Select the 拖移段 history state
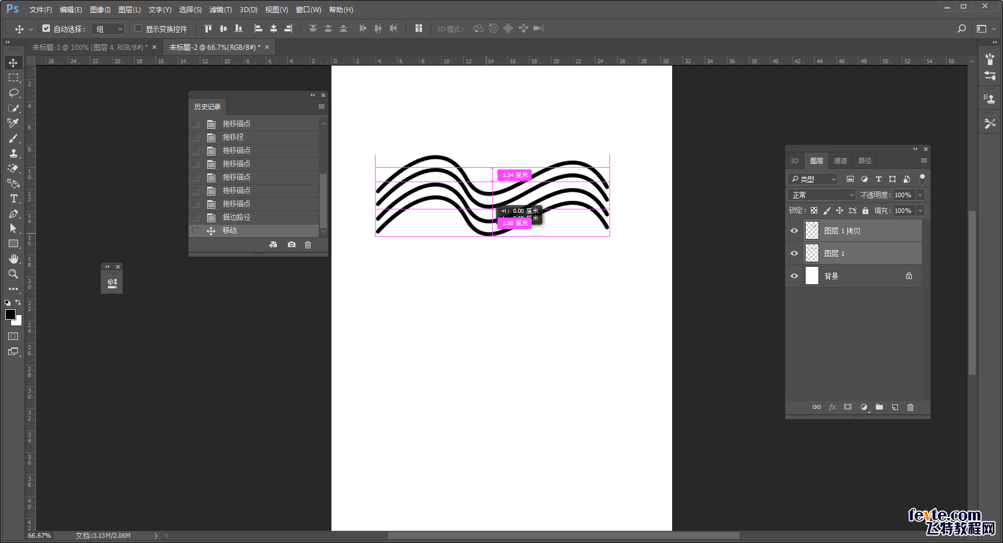The image size is (1003, 543). pos(254,137)
